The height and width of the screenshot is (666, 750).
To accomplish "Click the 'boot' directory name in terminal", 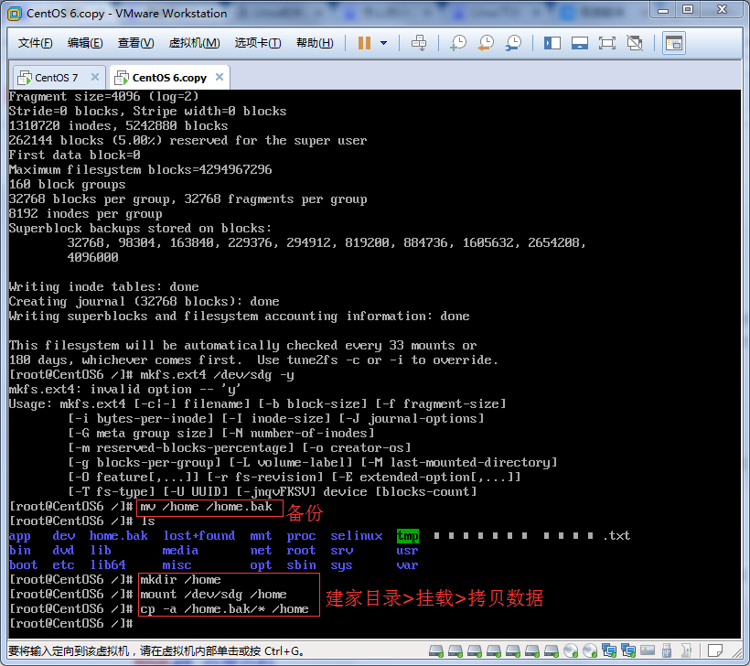I will [23, 565].
